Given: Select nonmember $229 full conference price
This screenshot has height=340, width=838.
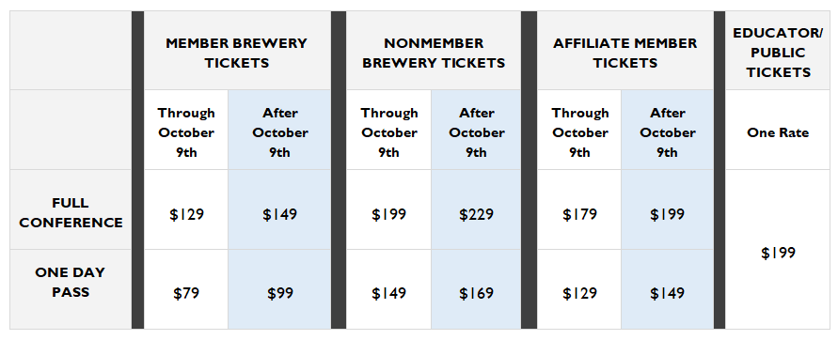Looking at the screenshot, I should (476, 214).
